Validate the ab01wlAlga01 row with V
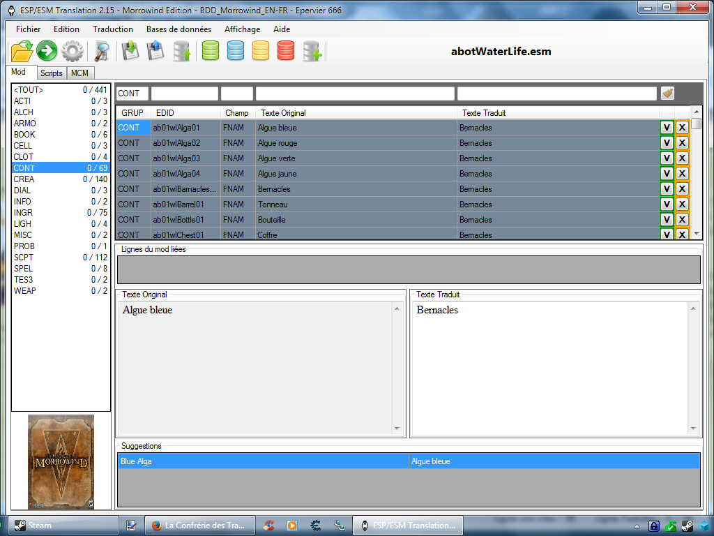The image size is (714, 536). (x=667, y=128)
